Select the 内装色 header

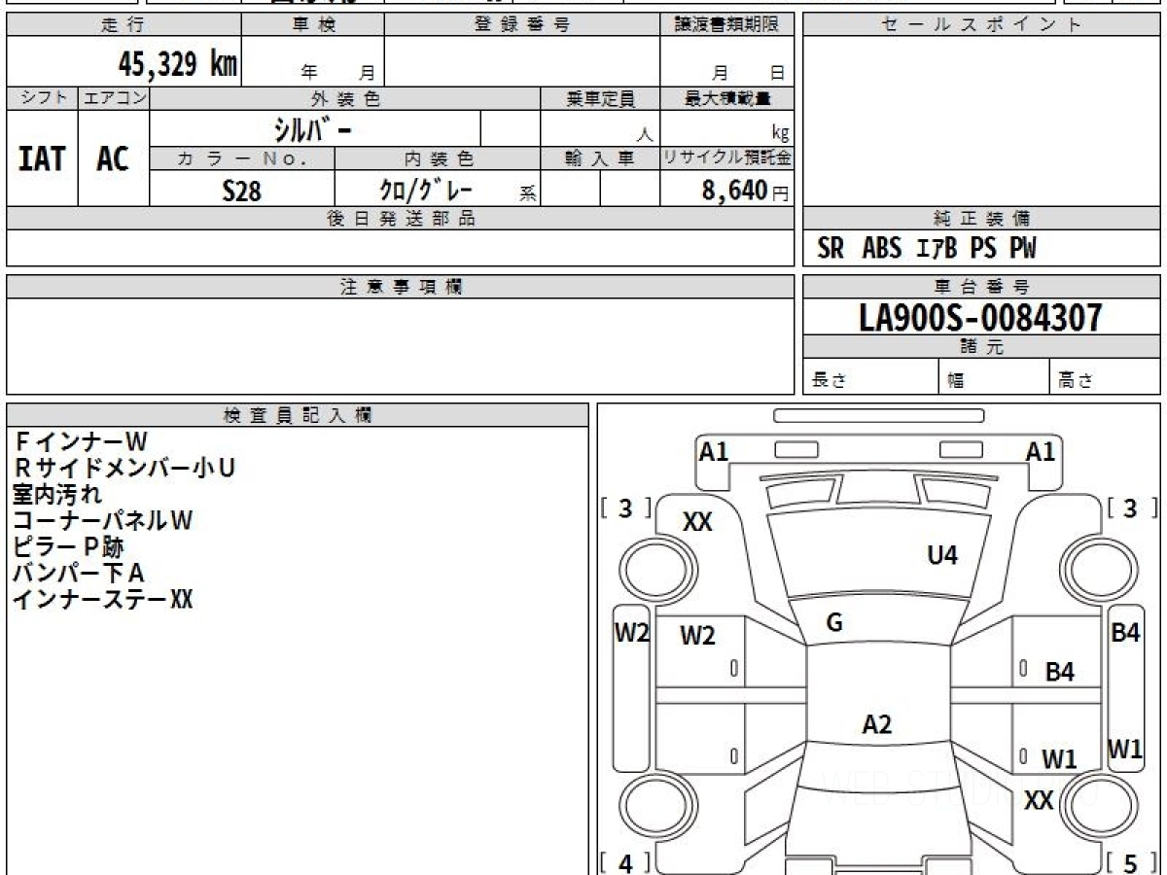(438, 158)
